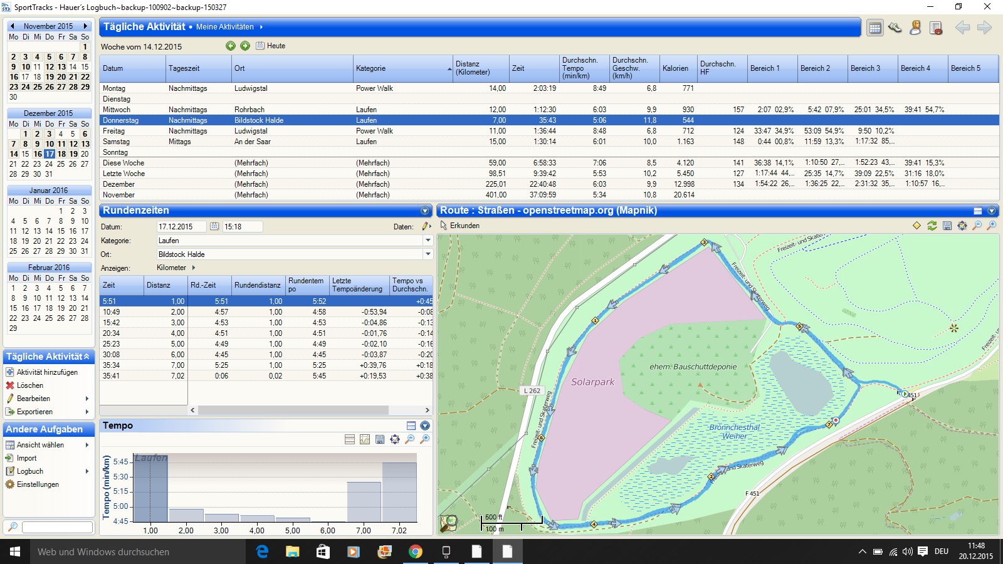1003x564 pixels.
Task: Save the route map using the floppy disk icon
Action: (x=947, y=226)
